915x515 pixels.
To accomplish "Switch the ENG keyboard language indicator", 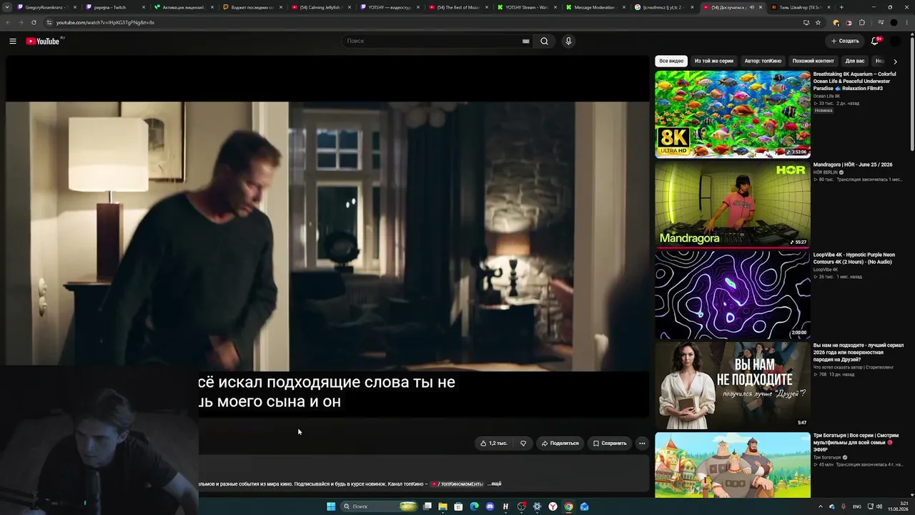I will 857,506.
